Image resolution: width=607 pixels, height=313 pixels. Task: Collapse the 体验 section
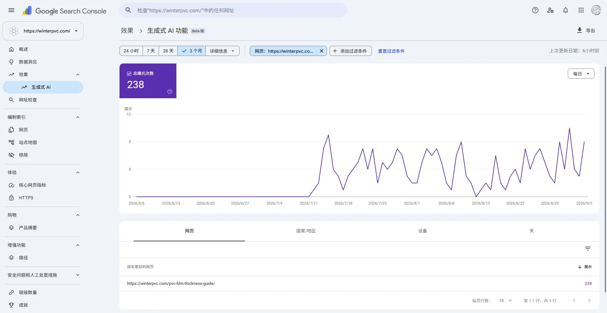(78, 172)
